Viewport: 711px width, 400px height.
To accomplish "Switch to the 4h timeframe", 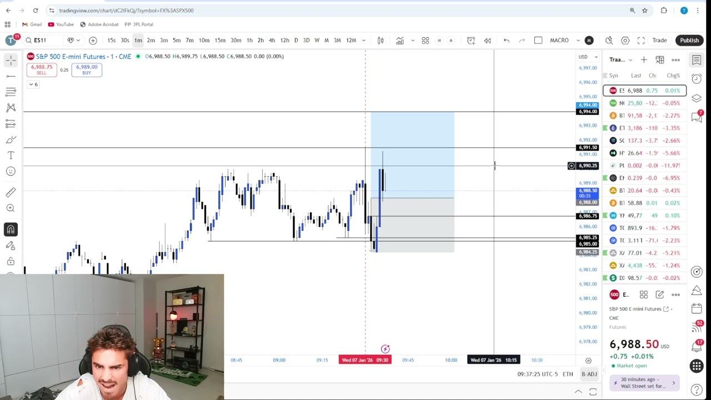I will tap(272, 40).
